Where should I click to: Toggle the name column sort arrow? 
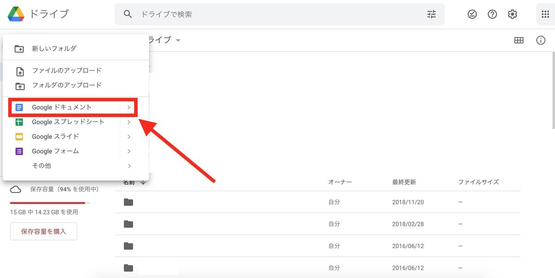(x=142, y=182)
